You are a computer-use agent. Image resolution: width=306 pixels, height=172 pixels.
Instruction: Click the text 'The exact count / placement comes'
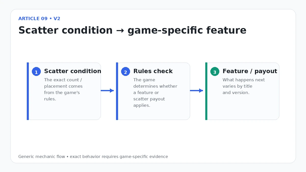(63, 83)
